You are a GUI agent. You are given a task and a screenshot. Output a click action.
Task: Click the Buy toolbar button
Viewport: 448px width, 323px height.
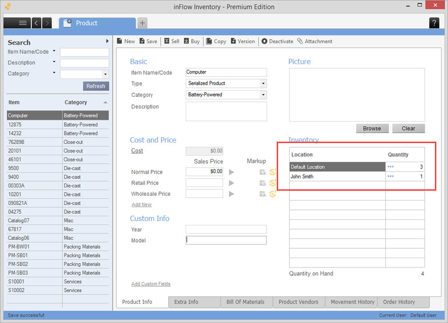192,41
